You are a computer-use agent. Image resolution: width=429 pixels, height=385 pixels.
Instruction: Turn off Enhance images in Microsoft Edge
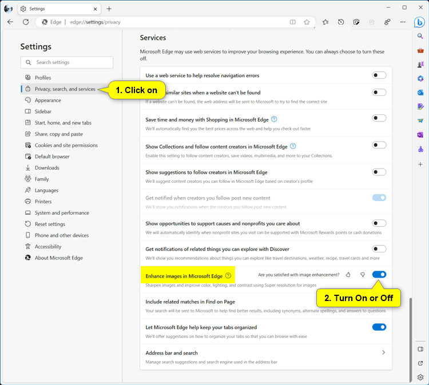coord(379,274)
